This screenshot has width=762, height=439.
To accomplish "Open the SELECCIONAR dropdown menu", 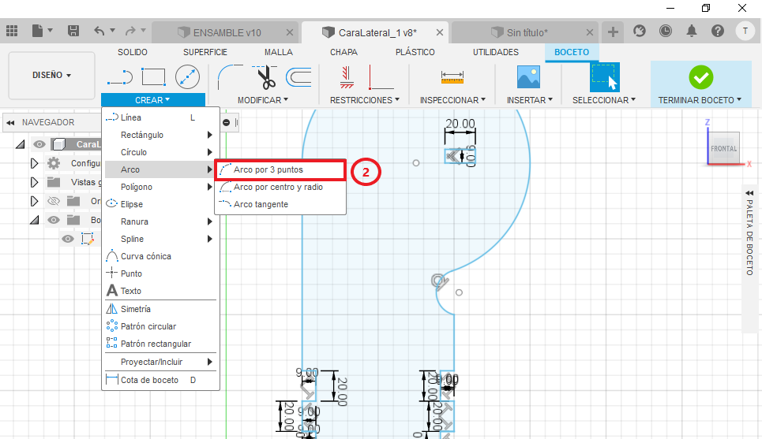I will click(x=603, y=100).
